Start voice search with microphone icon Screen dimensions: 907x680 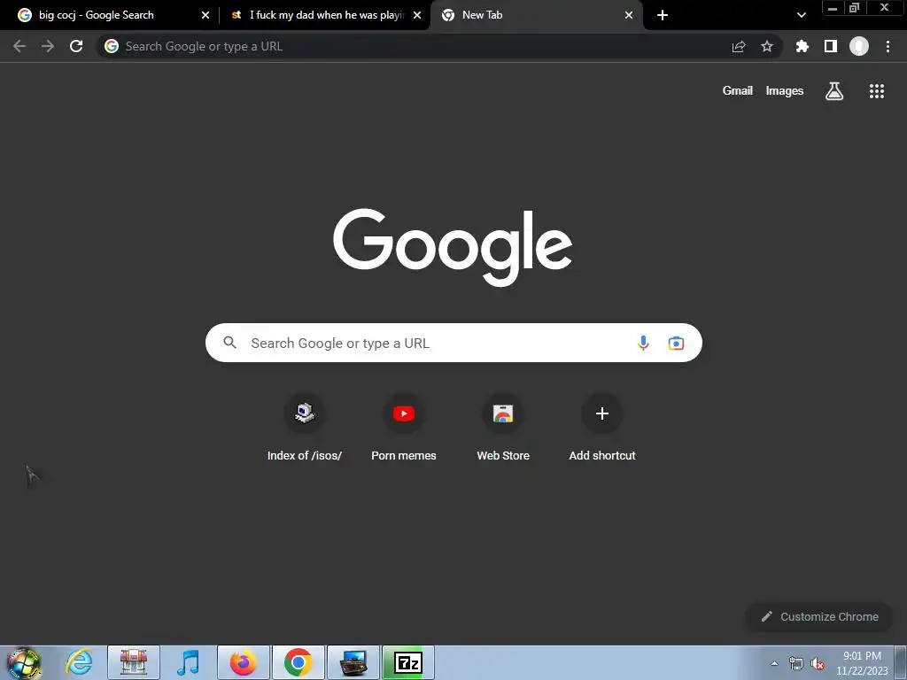(x=643, y=343)
